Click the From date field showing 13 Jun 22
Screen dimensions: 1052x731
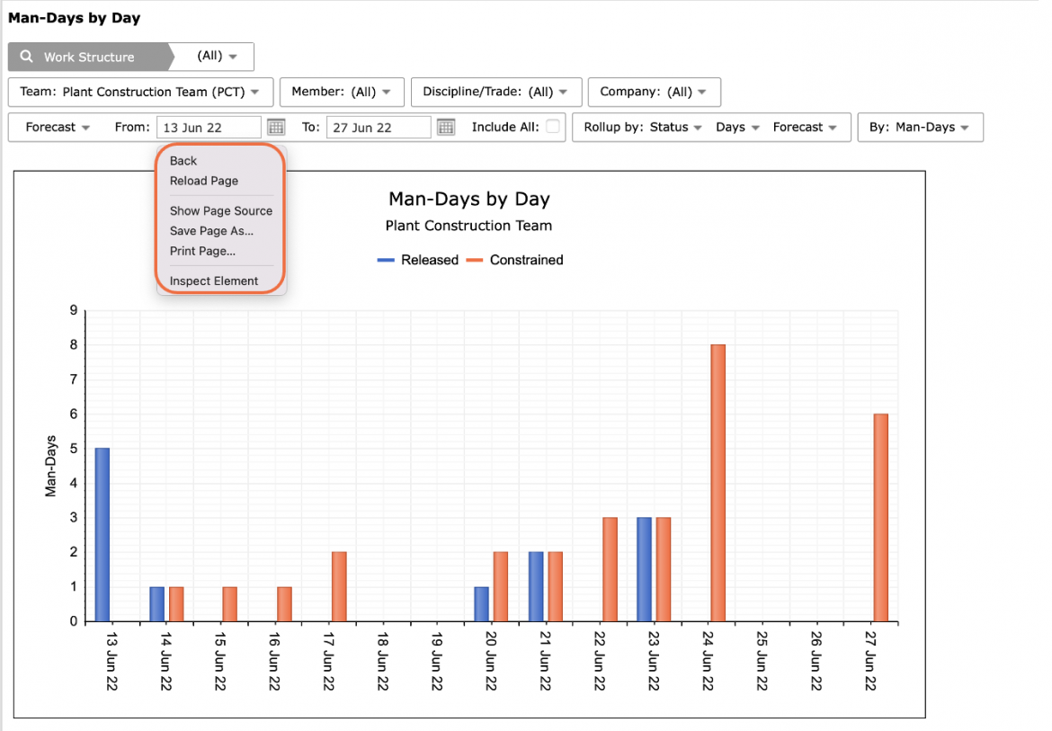pos(209,128)
